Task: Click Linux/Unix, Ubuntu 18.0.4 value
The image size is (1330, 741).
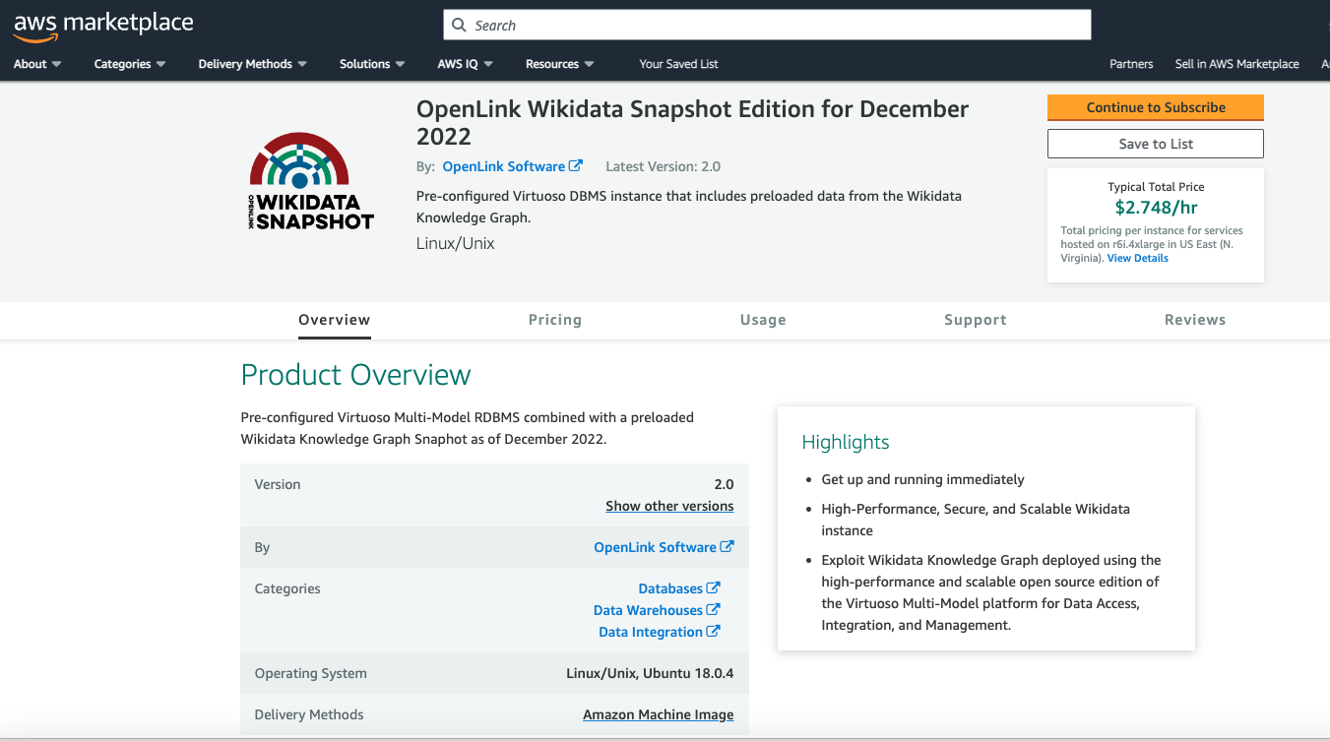Action: [650, 673]
